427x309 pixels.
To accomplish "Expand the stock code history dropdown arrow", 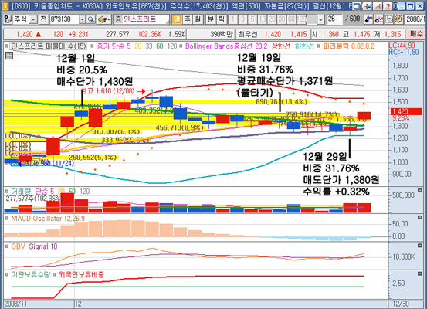I will pos(83,19).
